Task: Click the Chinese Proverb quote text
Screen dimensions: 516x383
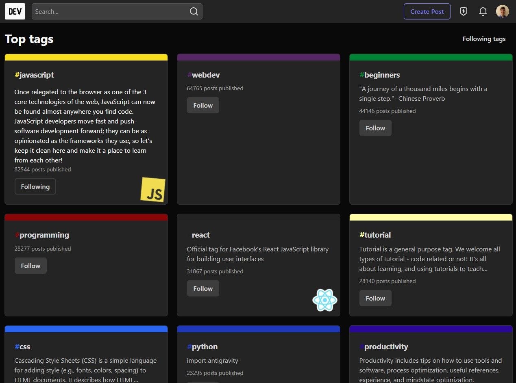Action: tap(423, 93)
